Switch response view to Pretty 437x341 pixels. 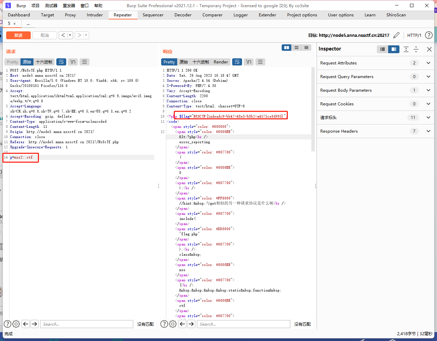coord(169,62)
